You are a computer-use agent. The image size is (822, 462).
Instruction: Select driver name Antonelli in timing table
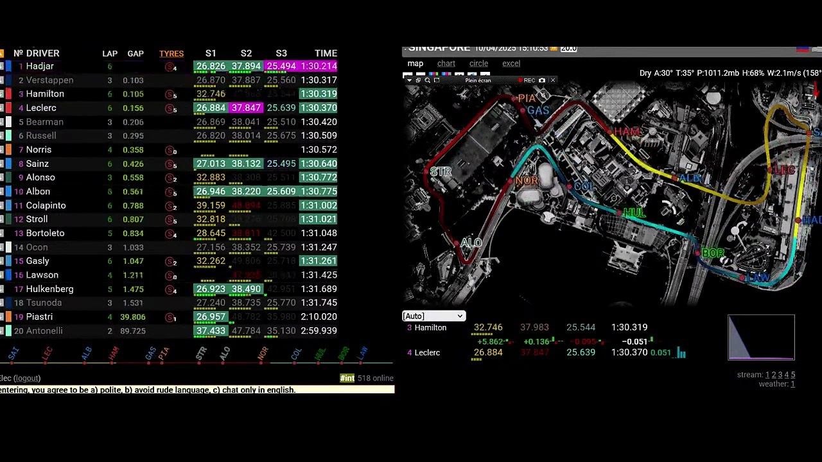[44, 330]
